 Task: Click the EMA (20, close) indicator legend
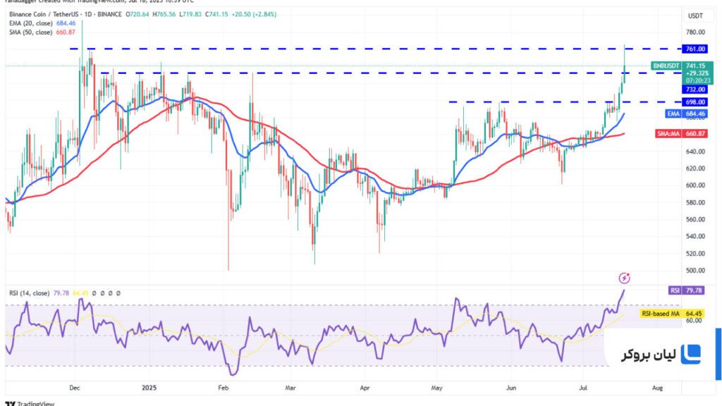(31, 23)
